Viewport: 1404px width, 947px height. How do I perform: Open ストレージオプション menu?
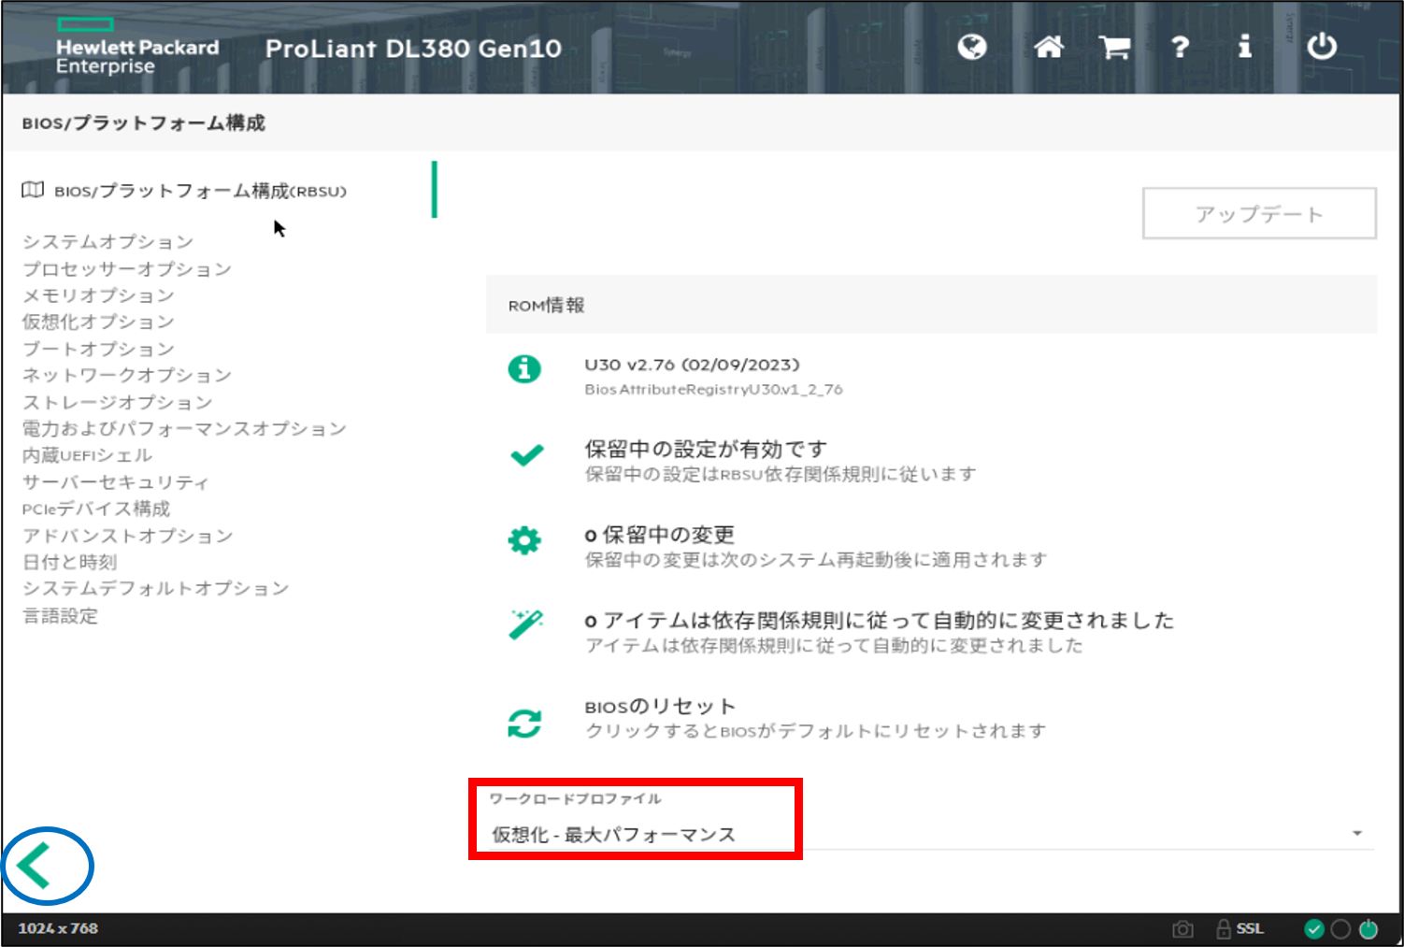click(118, 402)
